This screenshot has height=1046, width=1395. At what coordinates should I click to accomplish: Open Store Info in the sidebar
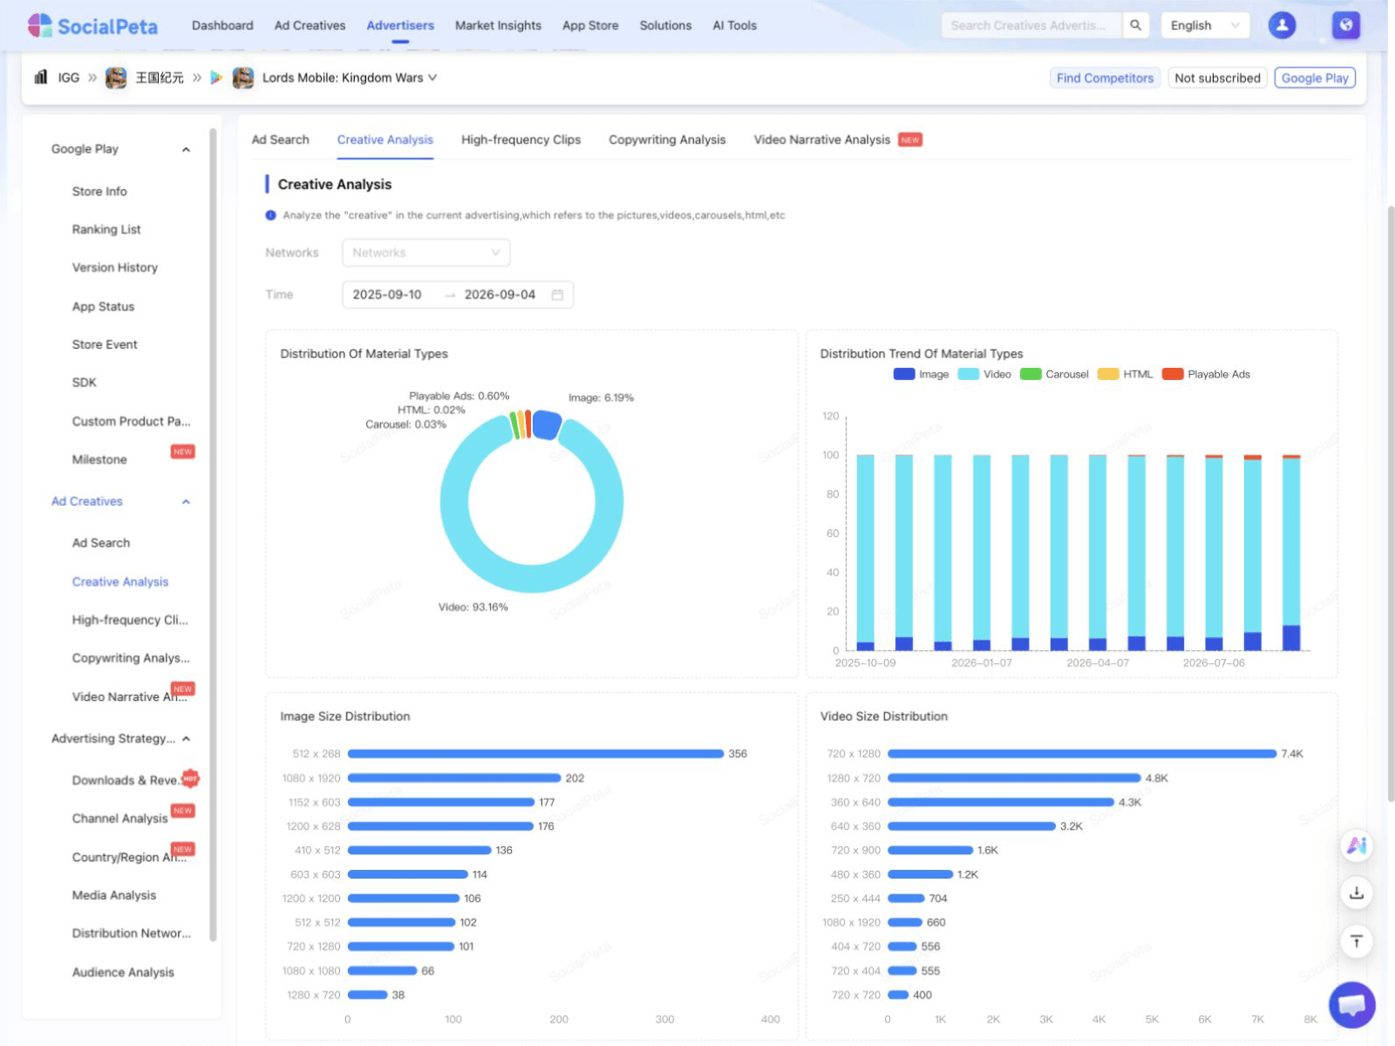coord(99,192)
